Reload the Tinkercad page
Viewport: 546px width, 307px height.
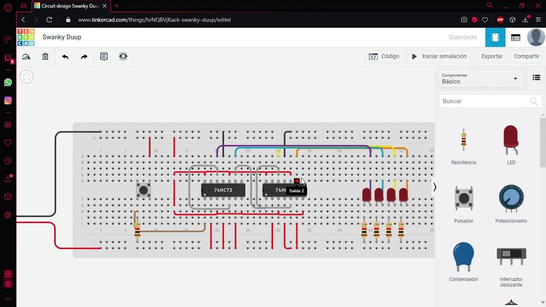(49, 20)
